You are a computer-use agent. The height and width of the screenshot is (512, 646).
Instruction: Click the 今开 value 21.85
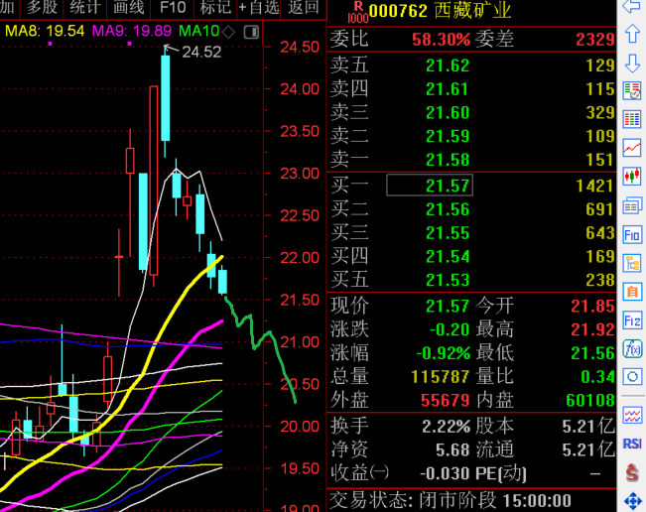592,306
